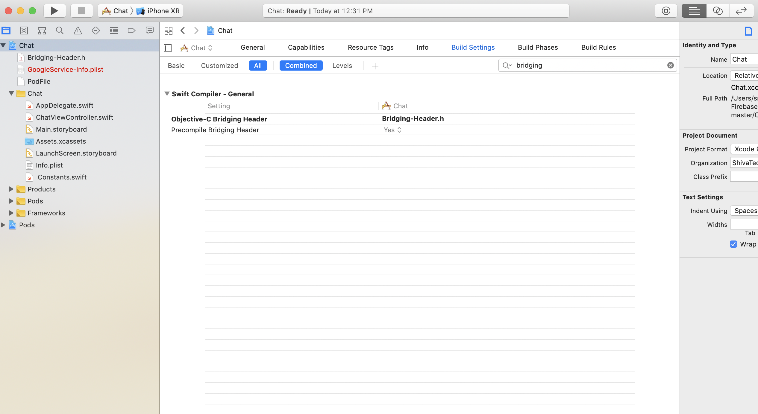
Task: Open the Library button in toolbar
Action: coord(666,11)
